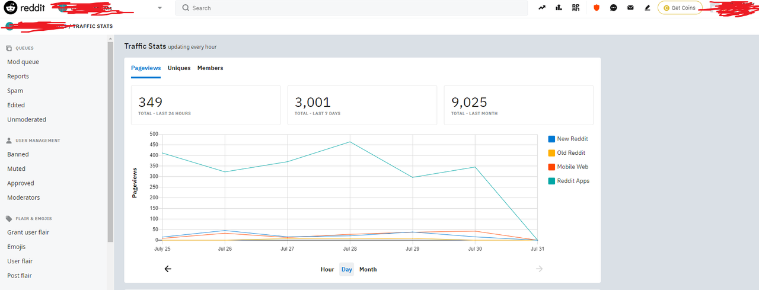Screen dimensions: 759x290
Task: Click the Traffic Stats heading text
Action: pos(145,46)
